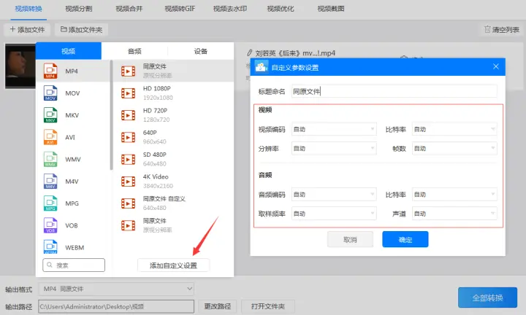The height and width of the screenshot is (315, 526).
Task: Choose the MKV format icon
Action: pos(50,115)
